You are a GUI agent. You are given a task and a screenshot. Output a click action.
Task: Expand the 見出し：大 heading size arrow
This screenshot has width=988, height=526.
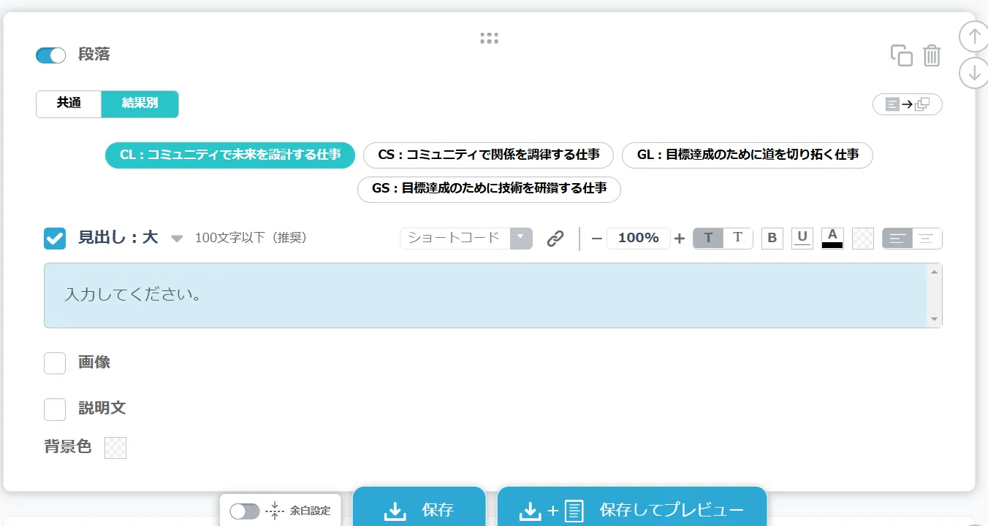177,239
